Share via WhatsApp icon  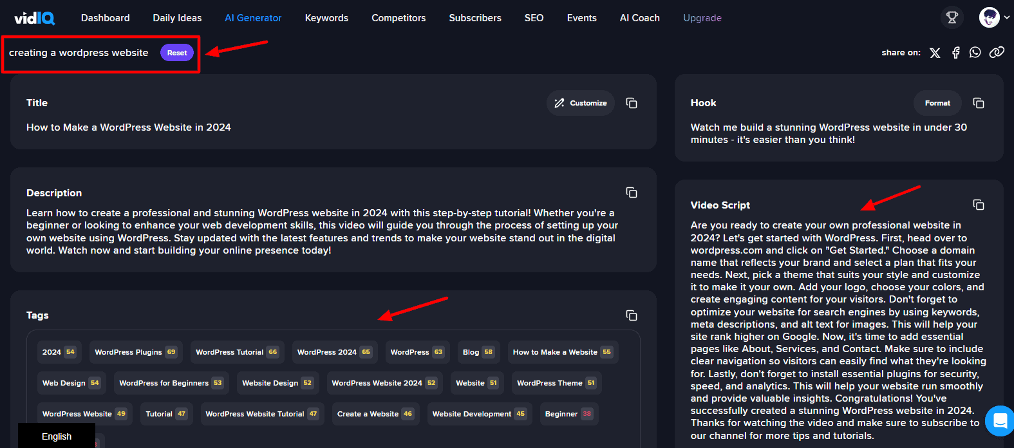(975, 53)
